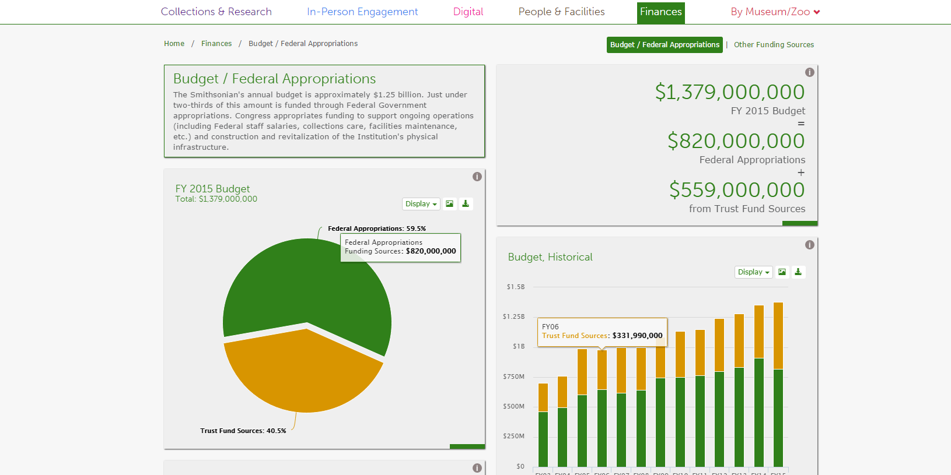Click info icon on FY 2015 Budget chart panel
This screenshot has width=951, height=475.
[x=477, y=177]
